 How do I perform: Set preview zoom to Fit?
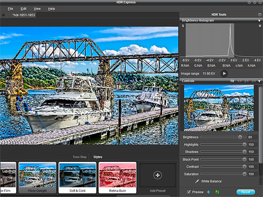click(232, 81)
